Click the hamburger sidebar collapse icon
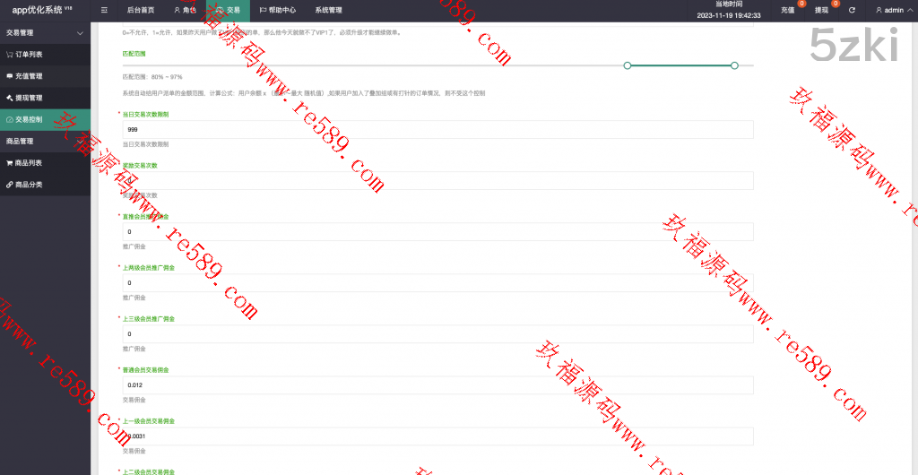 coord(105,10)
